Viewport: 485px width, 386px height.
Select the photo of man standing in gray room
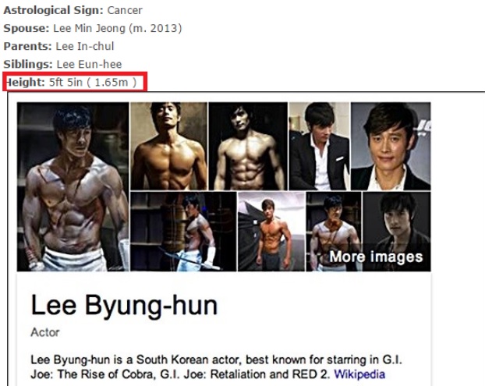pyautogui.click(x=271, y=232)
